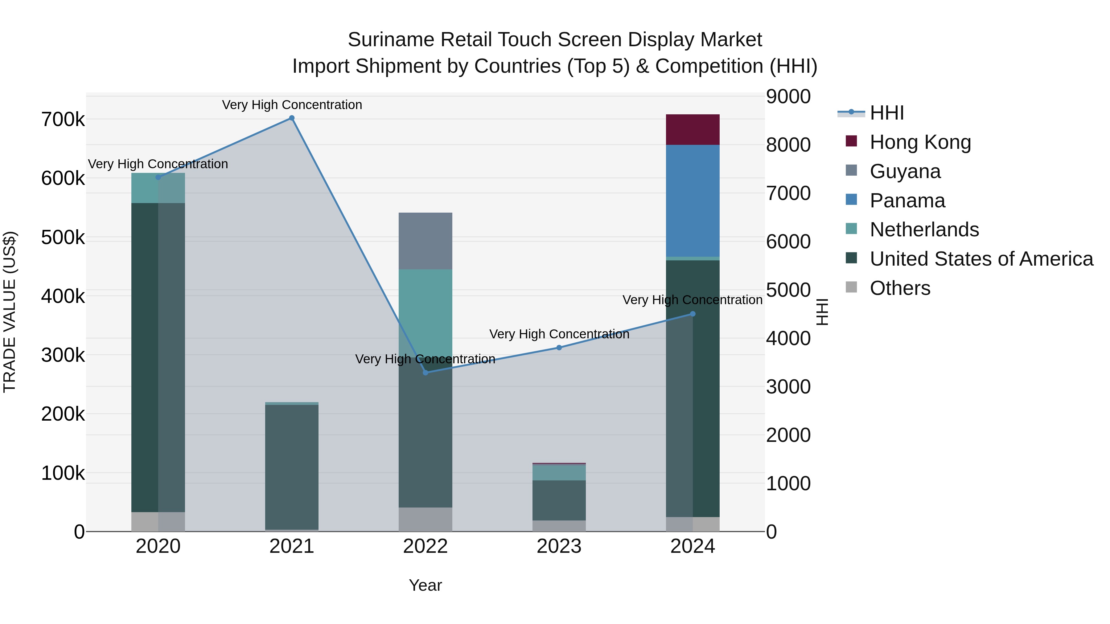Click the 2024 x-axis label
1110x624 pixels.
coord(693,546)
